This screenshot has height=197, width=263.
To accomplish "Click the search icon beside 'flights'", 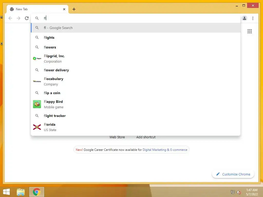I will point(37,37).
